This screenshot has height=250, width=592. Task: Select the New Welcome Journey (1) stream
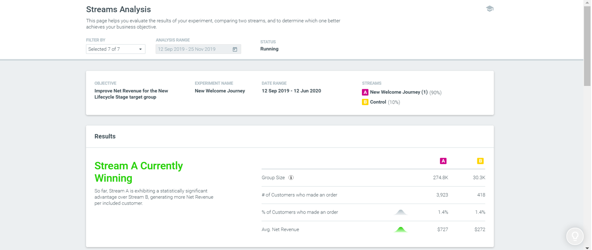pos(399,92)
